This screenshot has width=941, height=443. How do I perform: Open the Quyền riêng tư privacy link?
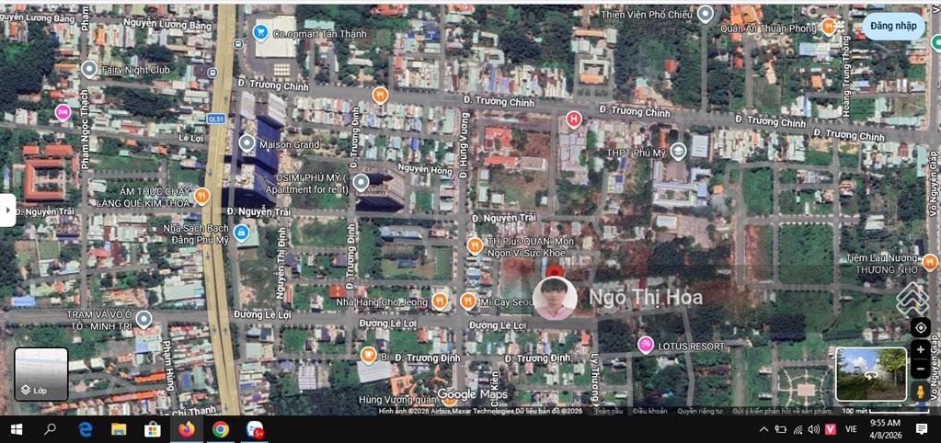coord(700,411)
